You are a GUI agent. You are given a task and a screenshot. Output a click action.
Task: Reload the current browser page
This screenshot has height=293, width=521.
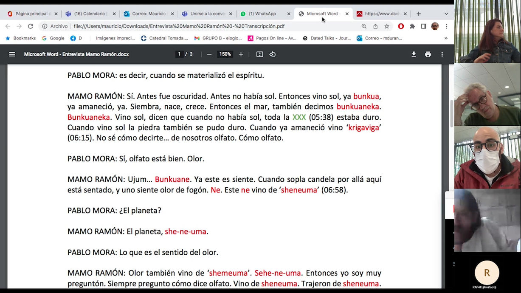tap(31, 26)
